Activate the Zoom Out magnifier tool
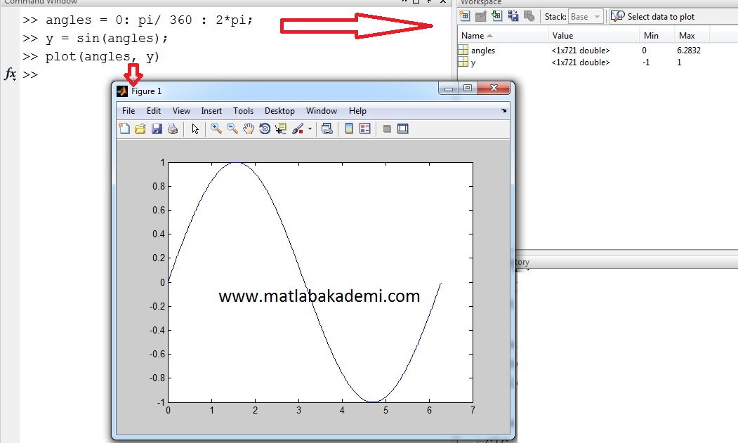 coord(232,128)
